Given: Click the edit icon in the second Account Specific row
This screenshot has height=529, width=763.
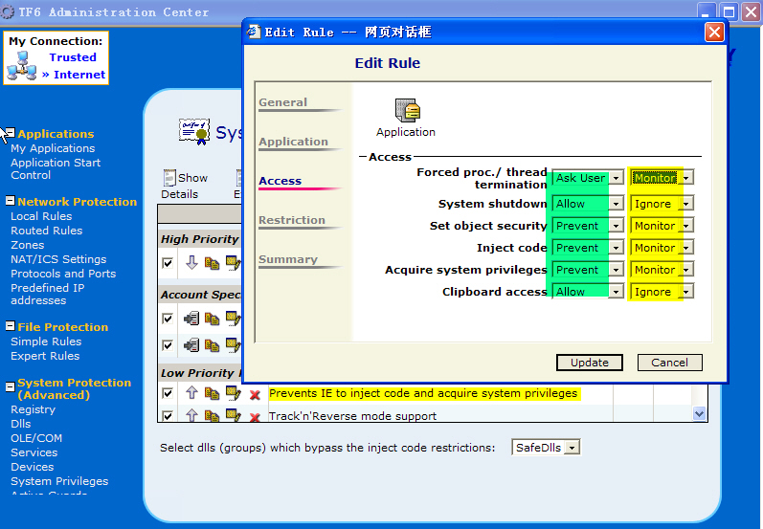Looking at the screenshot, I should click(x=233, y=345).
